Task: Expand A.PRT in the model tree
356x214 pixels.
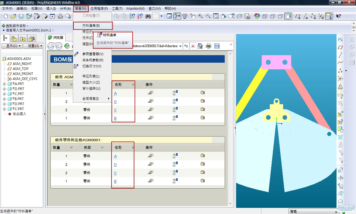Action: tap(4, 84)
